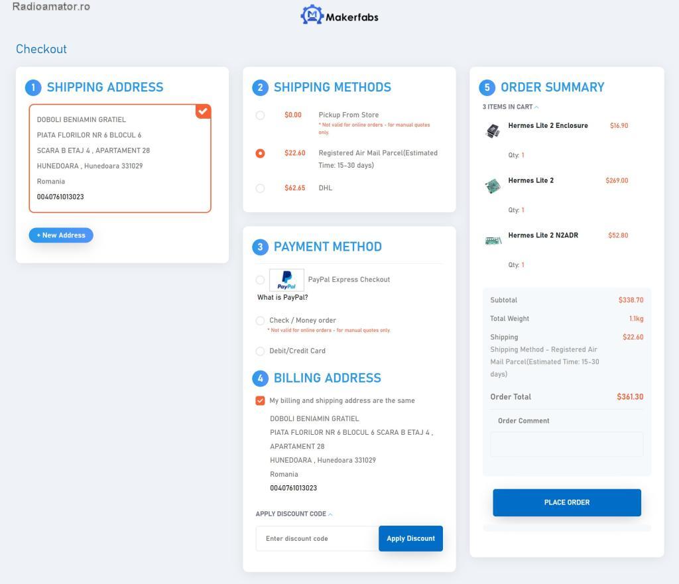Viewport: 679px width, 584px height.
Task: Click the $338.70 subtotal value
Action: point(631,300)
